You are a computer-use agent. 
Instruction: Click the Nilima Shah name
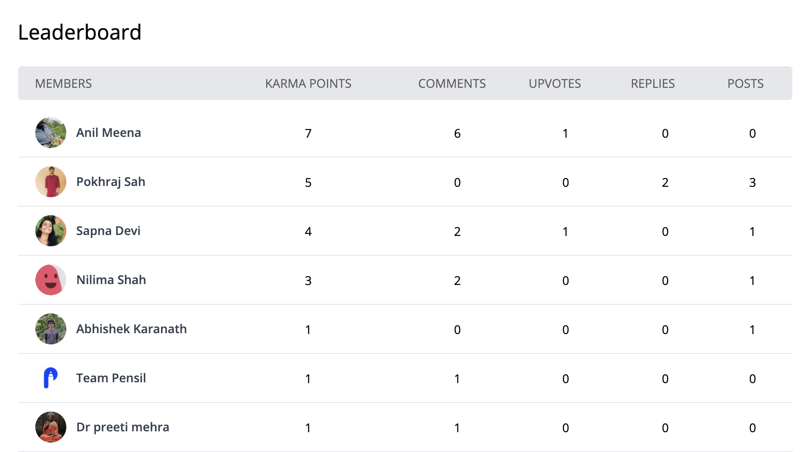tap(111, 280)
